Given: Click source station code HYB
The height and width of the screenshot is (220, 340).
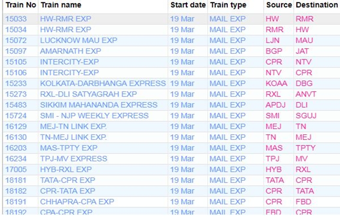Looking at the screenshot, I should click(x=274, y=170).
